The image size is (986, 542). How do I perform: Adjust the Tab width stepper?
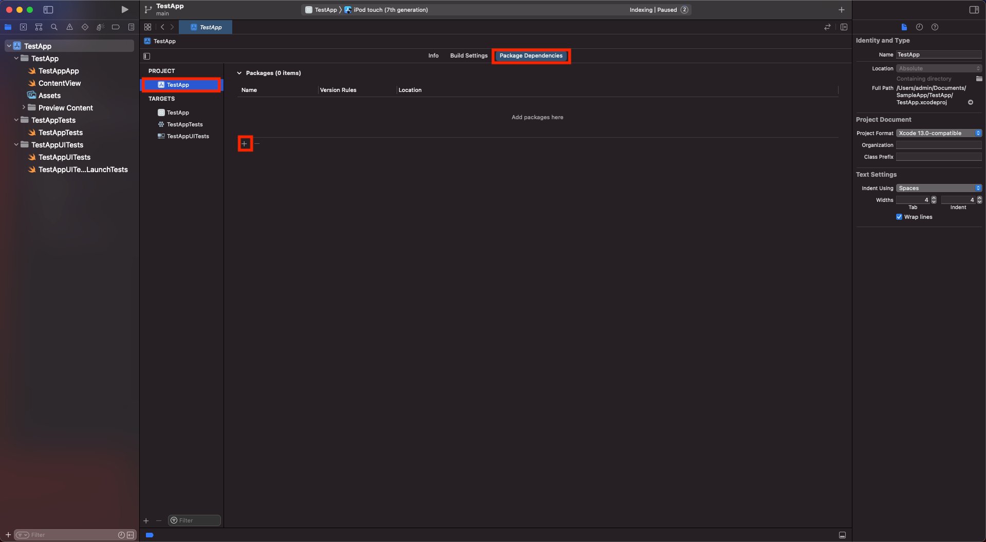(x=934, y=200)
